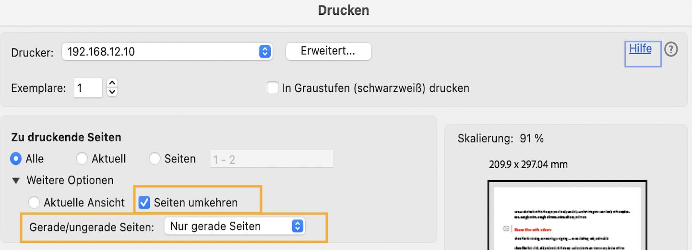Click the Erweitert... button
This screenshot has height=250, width=692.
[328, 51]
